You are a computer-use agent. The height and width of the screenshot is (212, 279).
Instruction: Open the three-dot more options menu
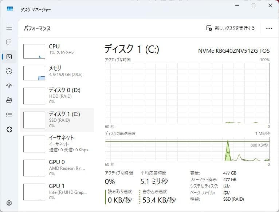(x=269, y=28)
